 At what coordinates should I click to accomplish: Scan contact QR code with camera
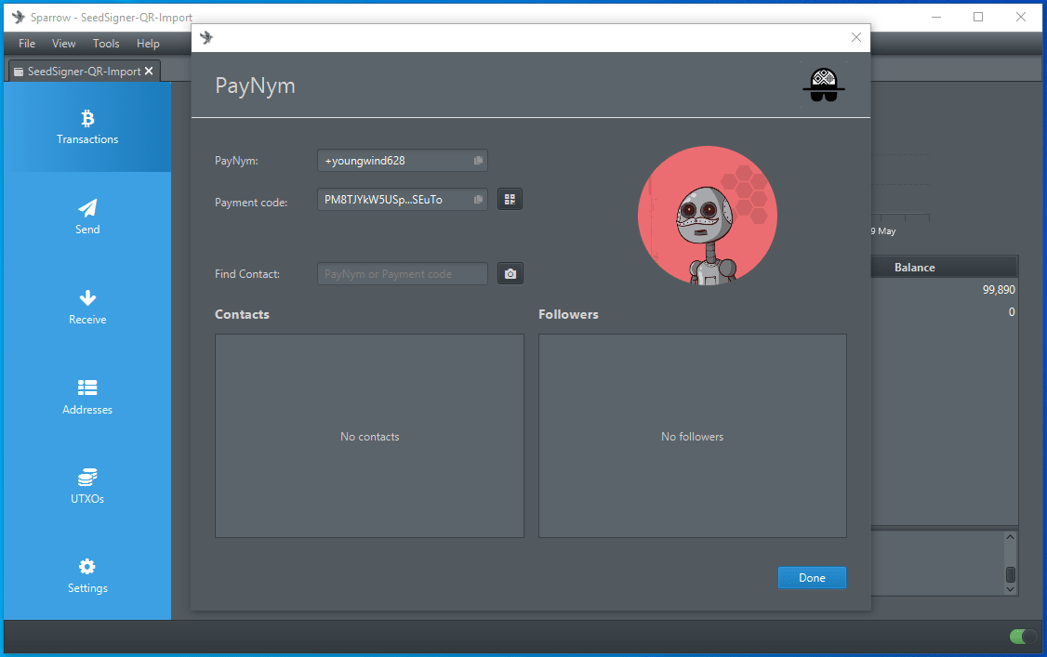pos(510,274)
